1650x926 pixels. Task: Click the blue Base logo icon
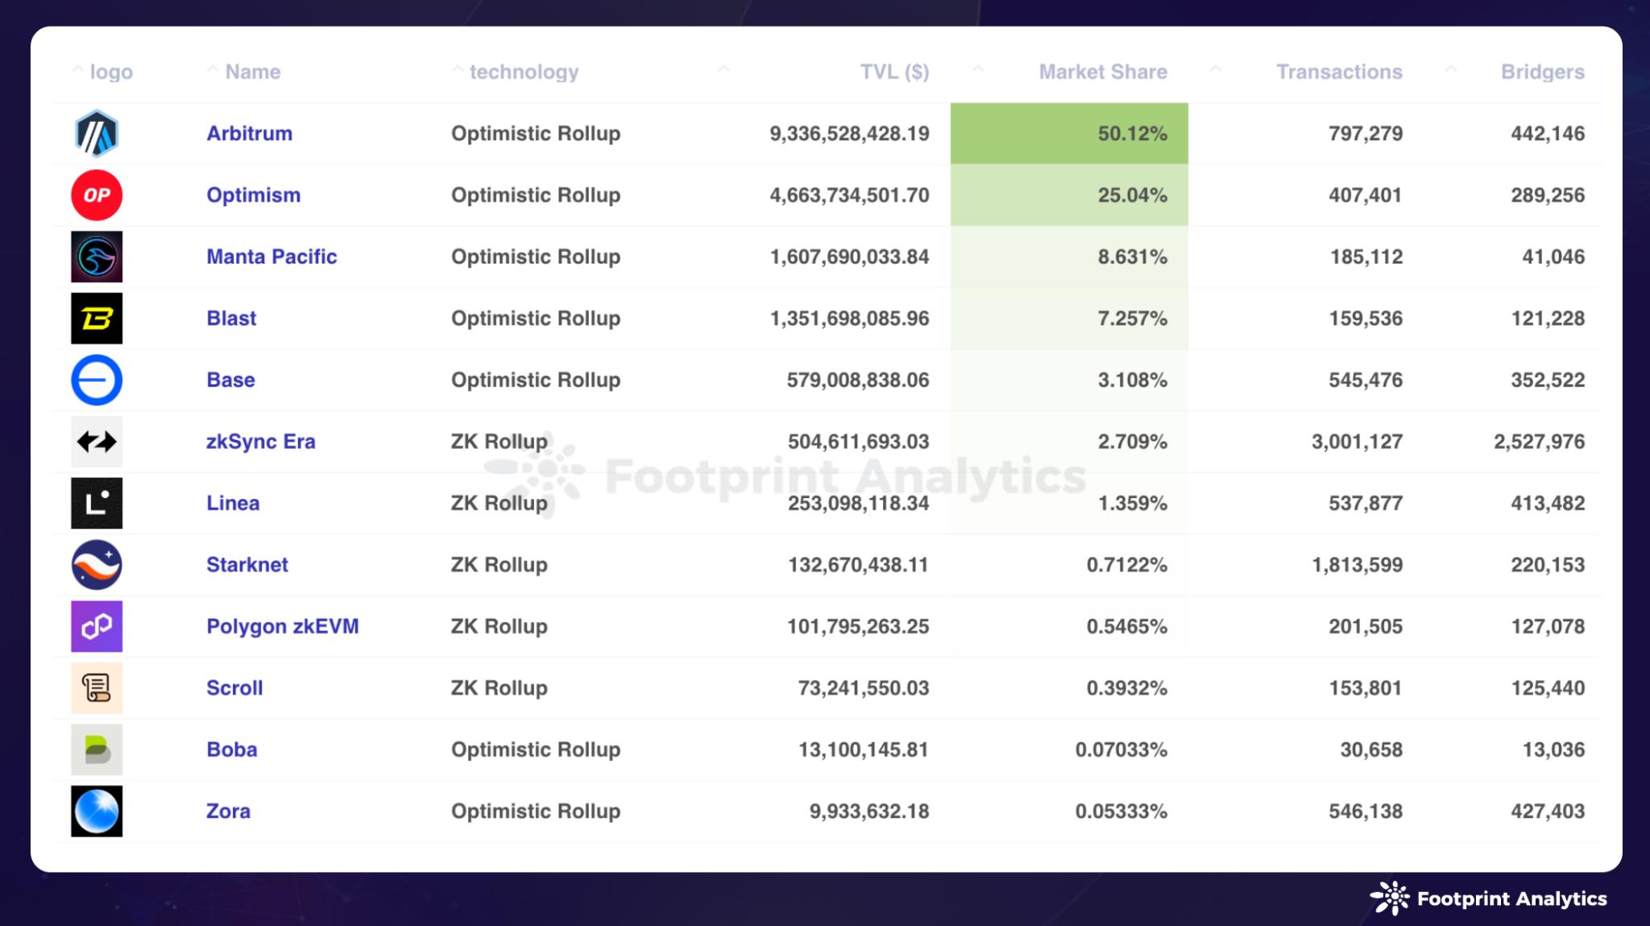click(x=97, y=380)
